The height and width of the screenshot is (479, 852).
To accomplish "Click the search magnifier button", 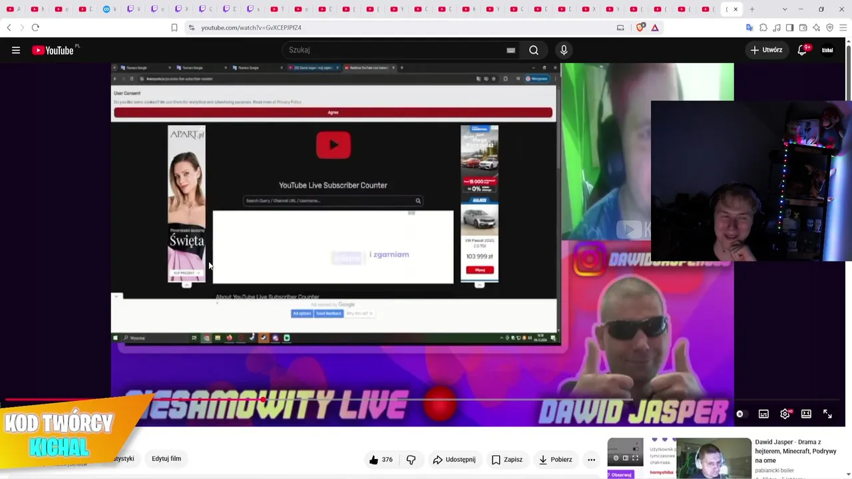I will coord(534,50).
